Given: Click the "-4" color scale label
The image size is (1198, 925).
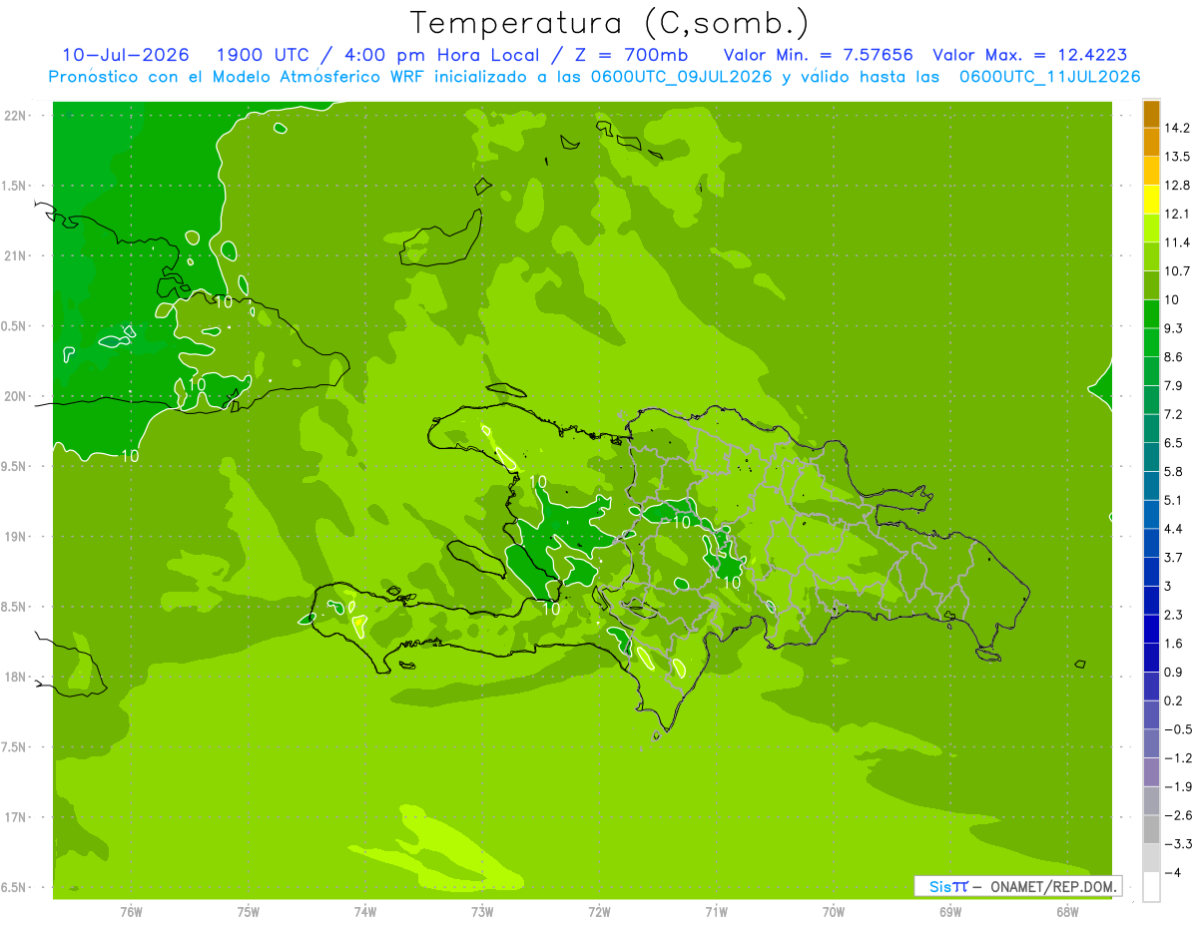Looking at the screenshot, I should (1171, 873).
